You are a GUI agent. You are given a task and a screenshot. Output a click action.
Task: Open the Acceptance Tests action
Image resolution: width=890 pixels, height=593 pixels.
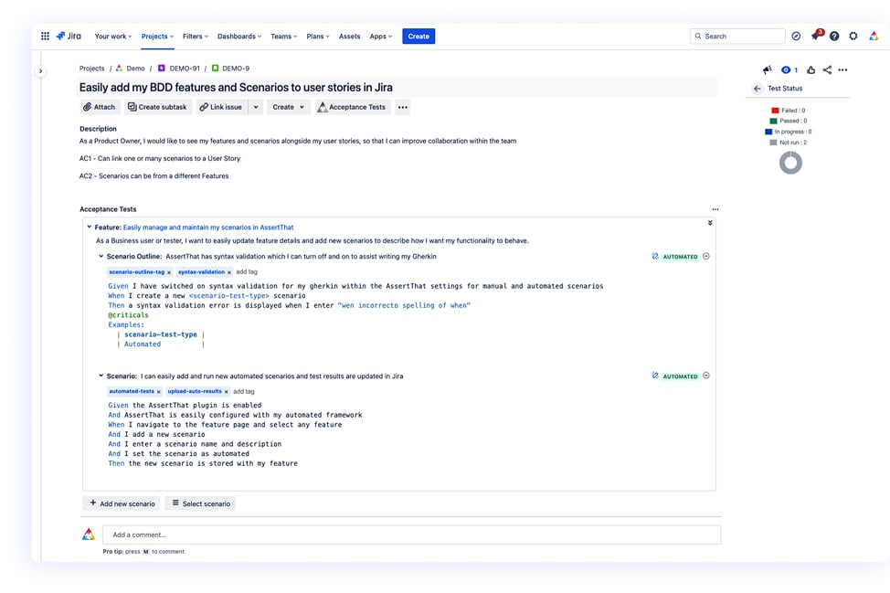point(352,107)
